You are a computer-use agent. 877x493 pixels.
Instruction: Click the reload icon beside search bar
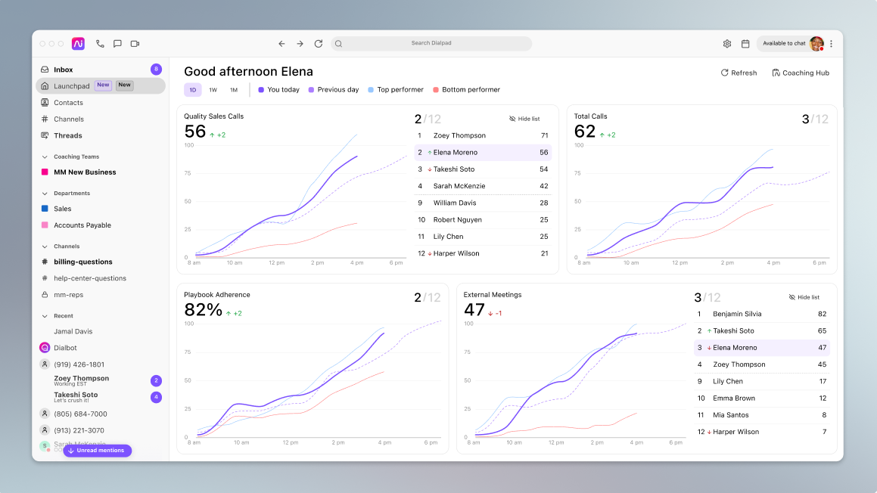319,44
